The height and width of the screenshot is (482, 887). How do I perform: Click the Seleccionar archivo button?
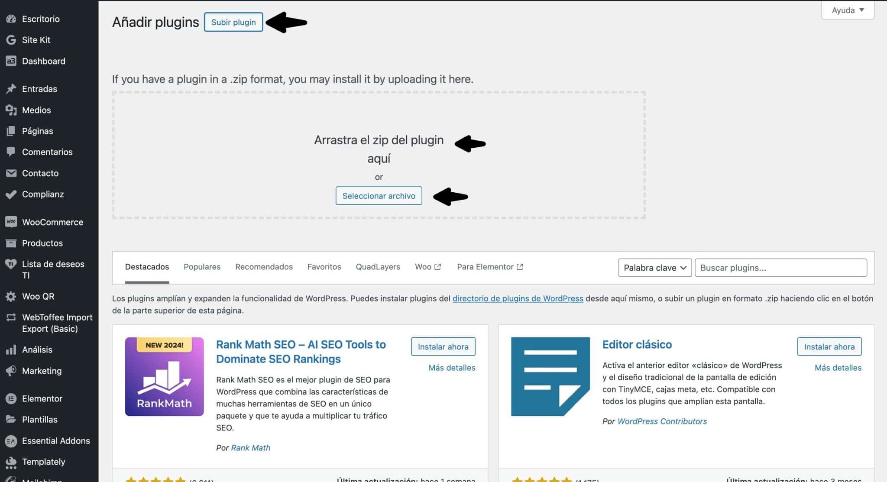(x=379, y=196)
